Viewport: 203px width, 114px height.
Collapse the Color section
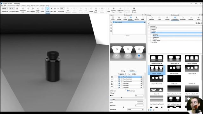[111, 100]
